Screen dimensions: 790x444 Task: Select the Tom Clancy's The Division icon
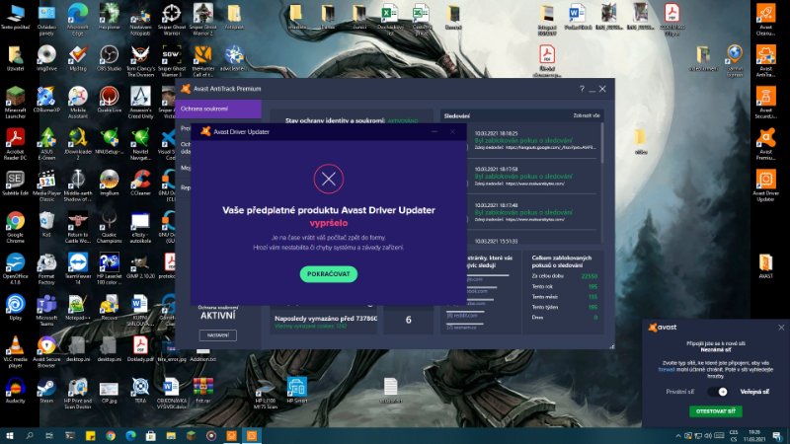[x=140, y=61]
